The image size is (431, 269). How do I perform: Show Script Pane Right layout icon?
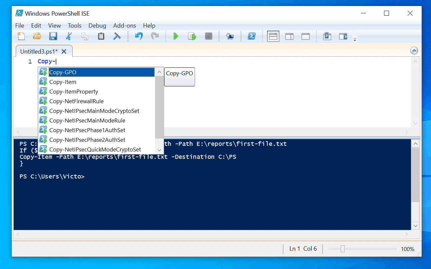[x=289, y=36]
